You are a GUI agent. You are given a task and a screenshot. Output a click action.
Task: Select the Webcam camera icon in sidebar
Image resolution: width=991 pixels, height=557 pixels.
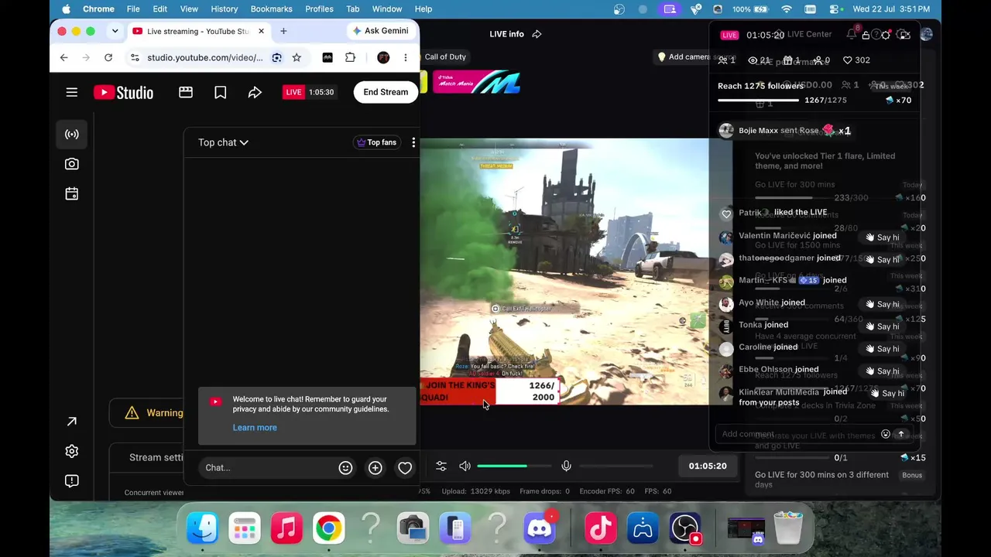pos(72,164)
